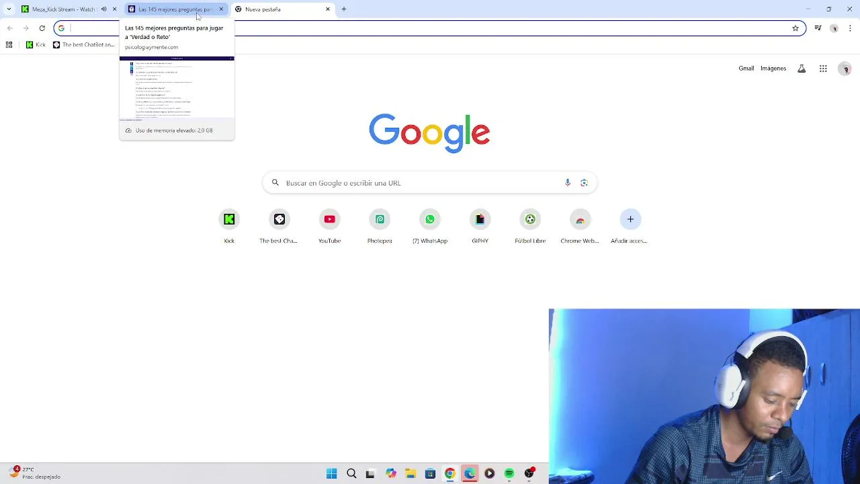Screen dimensions: 860x484
Task: Click the browser forward arrow
Action: pos(26,28)
